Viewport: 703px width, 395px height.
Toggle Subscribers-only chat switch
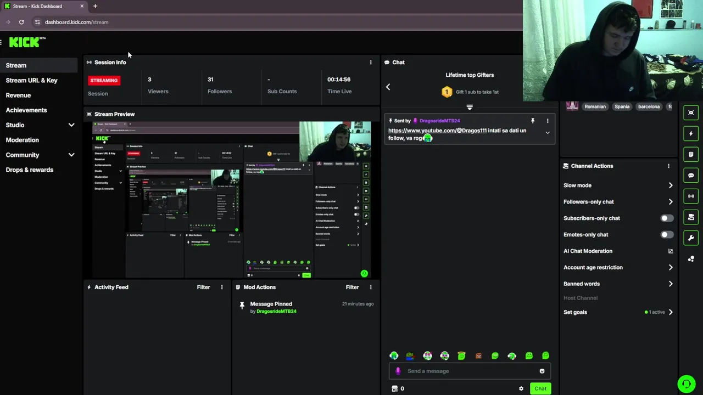click(x=666, y=218)
